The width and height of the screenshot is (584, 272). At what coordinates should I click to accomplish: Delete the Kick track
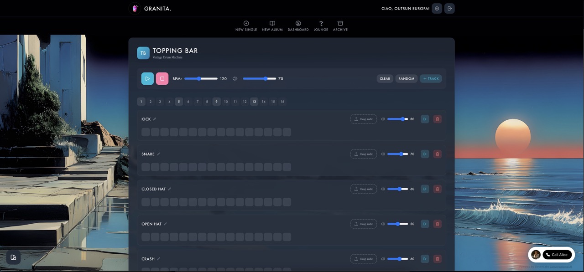(x=437, y=119)
